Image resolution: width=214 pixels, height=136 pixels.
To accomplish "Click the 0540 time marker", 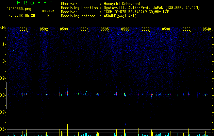I will pos(207,29).
